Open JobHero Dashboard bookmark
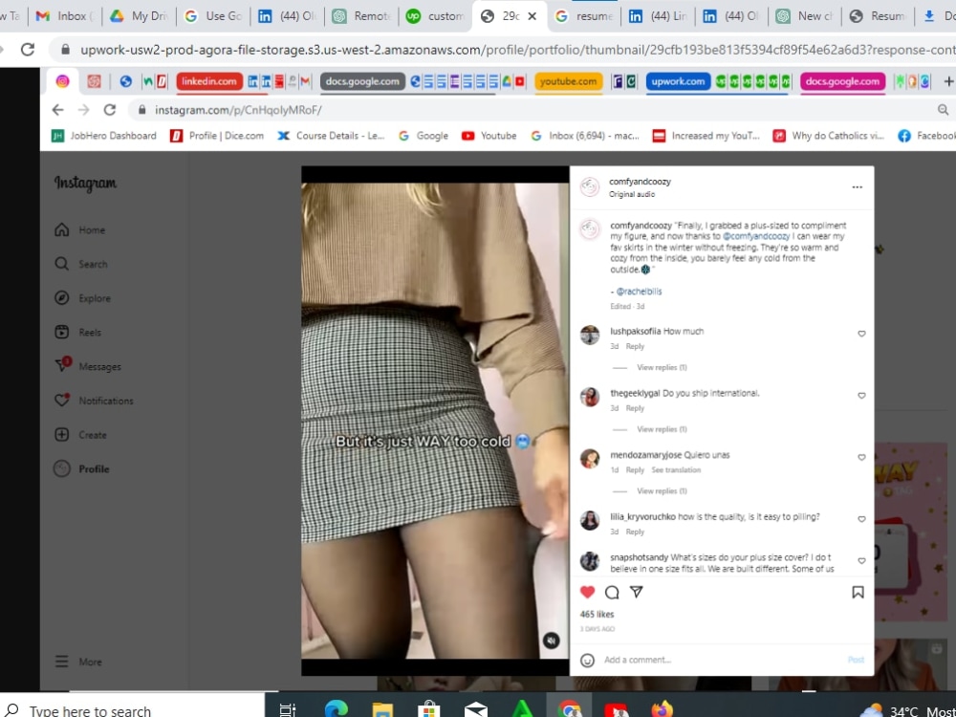This screenshot has width=956, height=717. pos(104,136)
